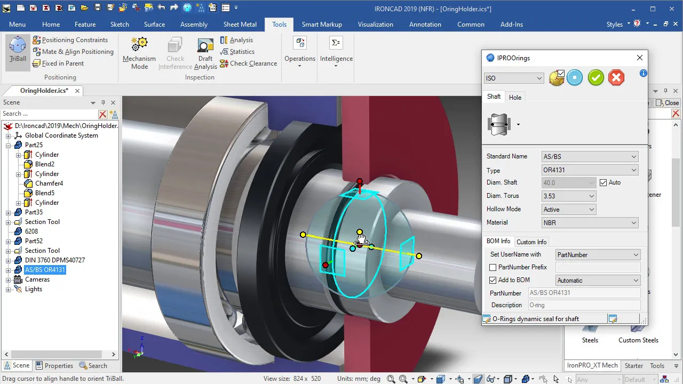Screen dimensions: 683x384
Task: Open the ISO standard dropdown
Action: pyautogui.click(x=514, y=78)
